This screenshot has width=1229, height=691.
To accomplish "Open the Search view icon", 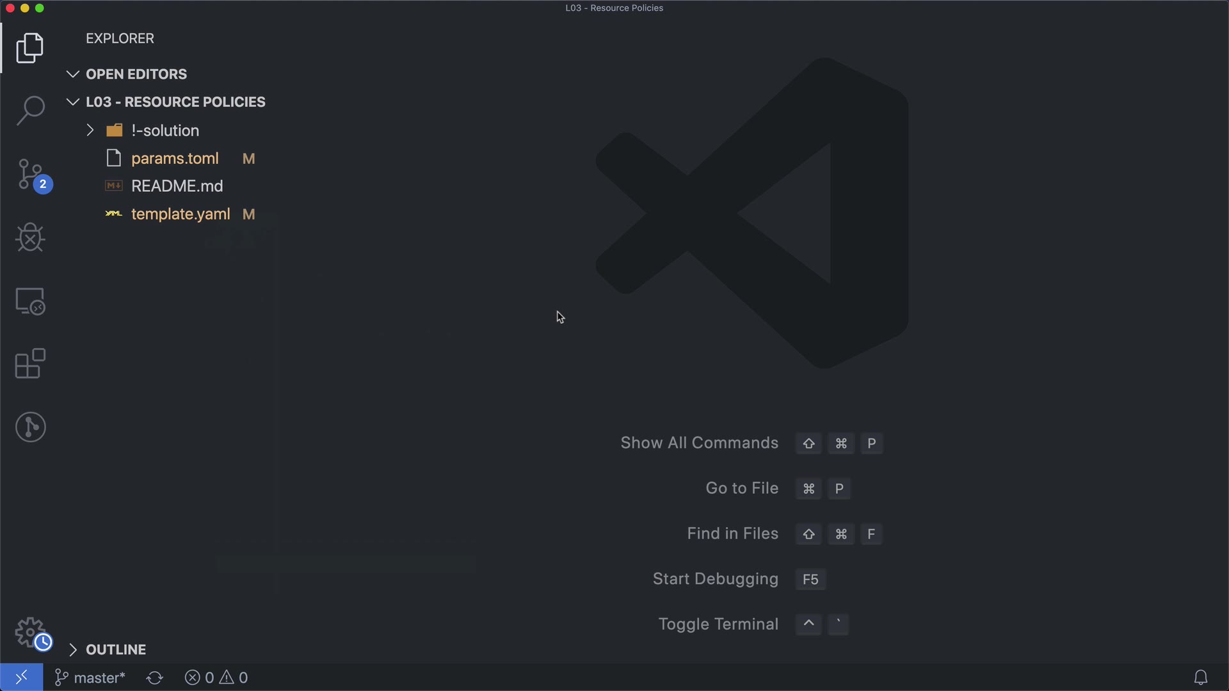I will tap(30, 111).
